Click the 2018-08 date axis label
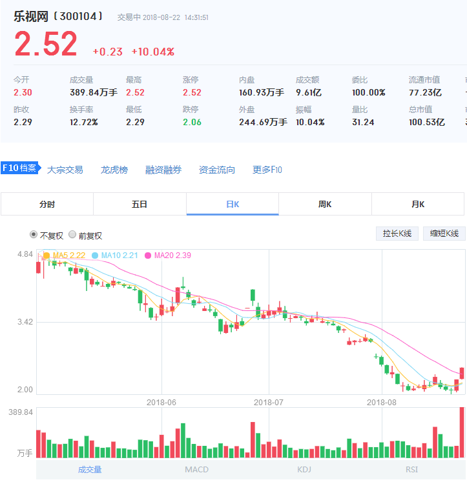The width and height of the screenshot is (467, 482). 382,403
